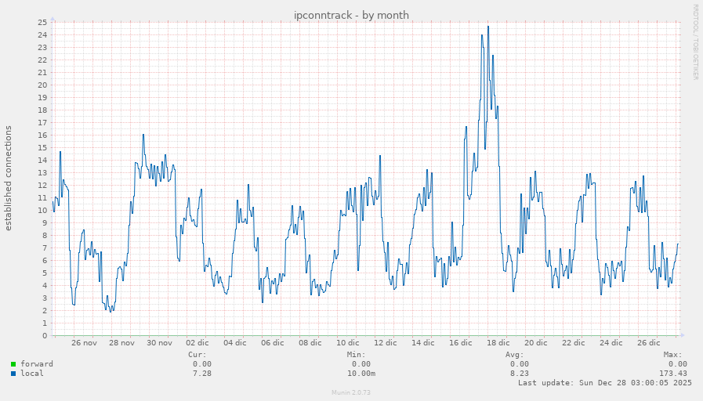Click the y-axis value 5
The width and height of the screenshot is (703, 401).
tap(45, 273)
